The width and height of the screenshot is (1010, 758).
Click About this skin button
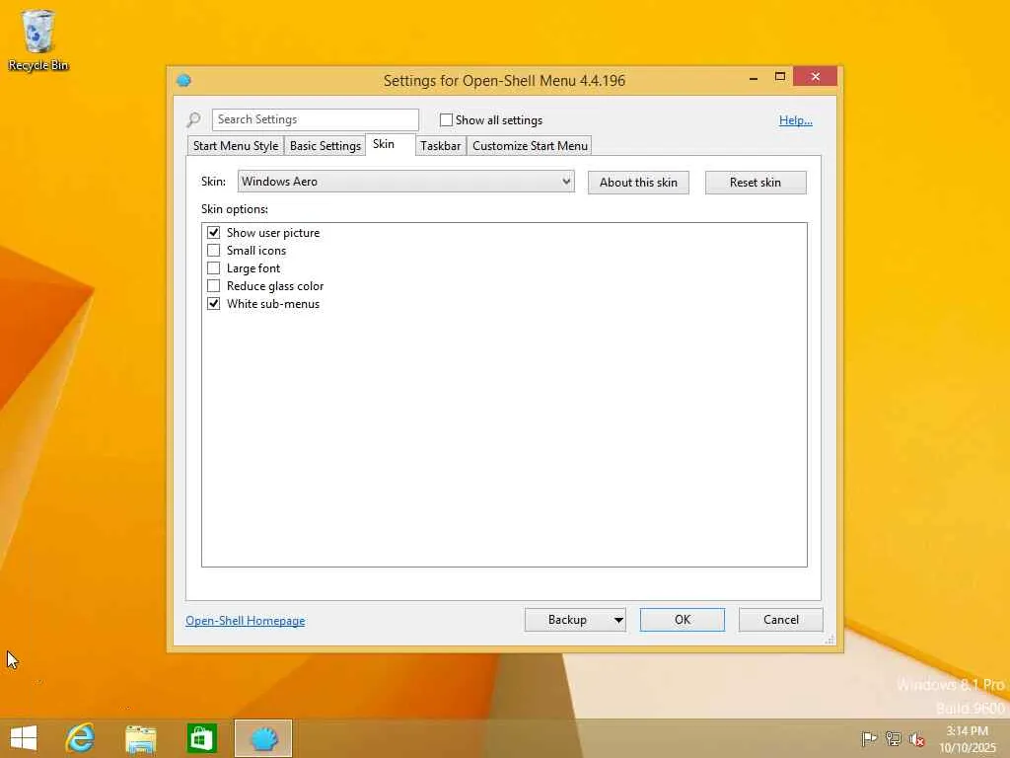[x=638, y=183]
